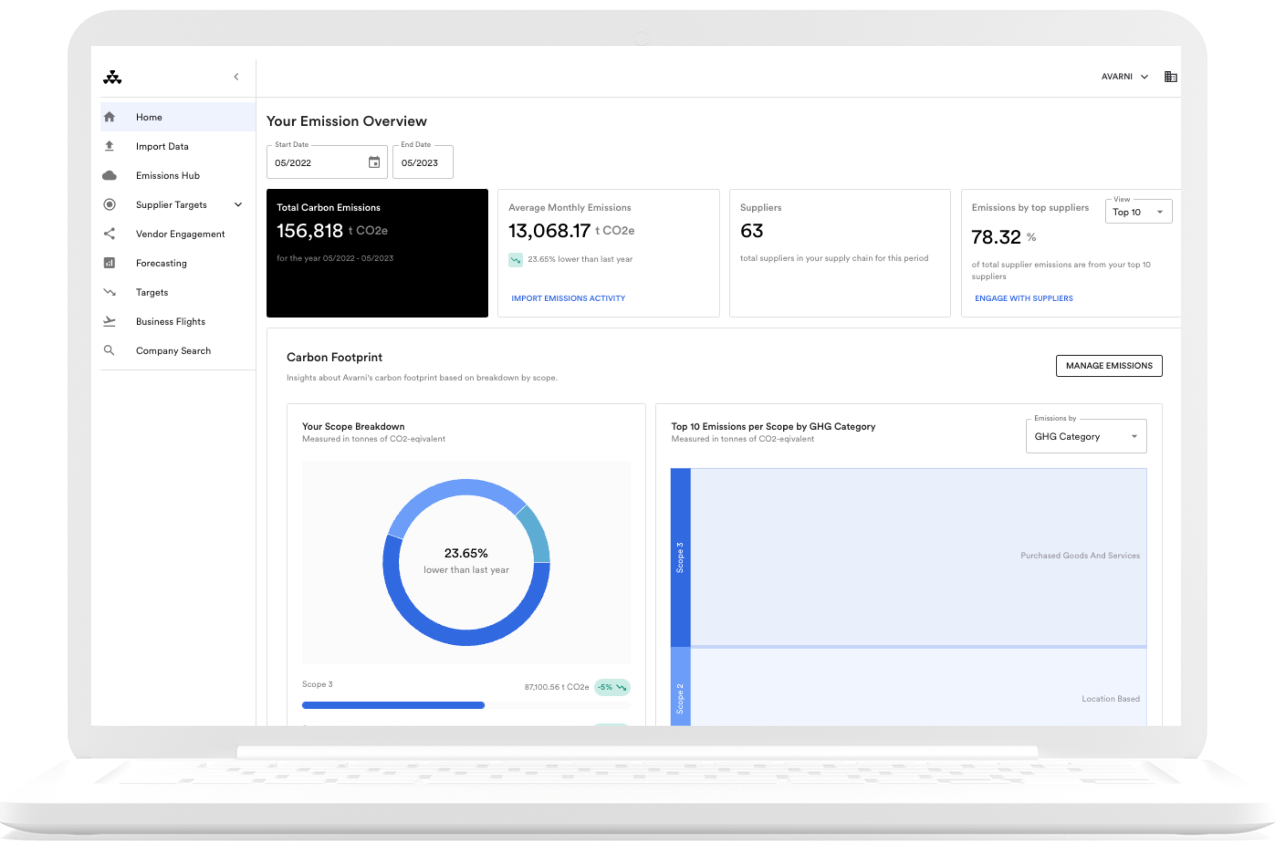Viewport: 1275px width, 850px height.
Task: Click the Vendor Engagement share icon
Action: [x=110, y=234]
